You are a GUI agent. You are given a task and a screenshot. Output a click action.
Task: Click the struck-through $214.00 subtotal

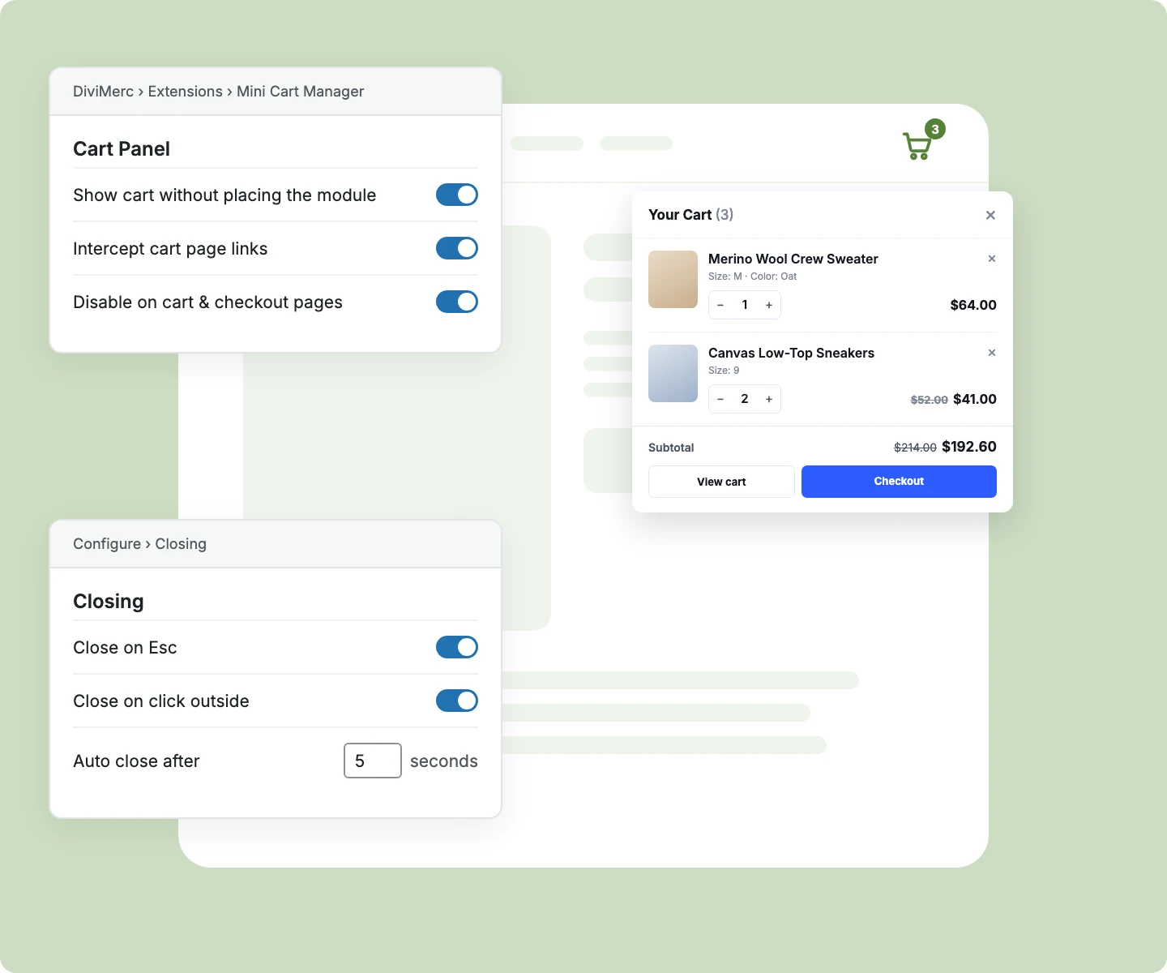(915, 448)
